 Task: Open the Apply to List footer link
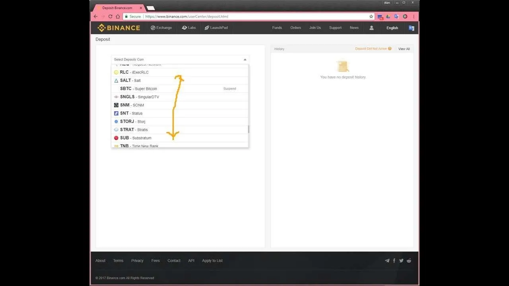pyautogui.click(x=212, y=261)
